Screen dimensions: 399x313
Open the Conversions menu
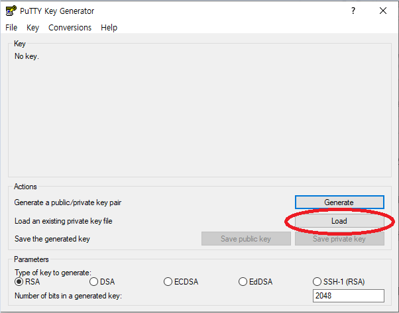tap(70, 27)
